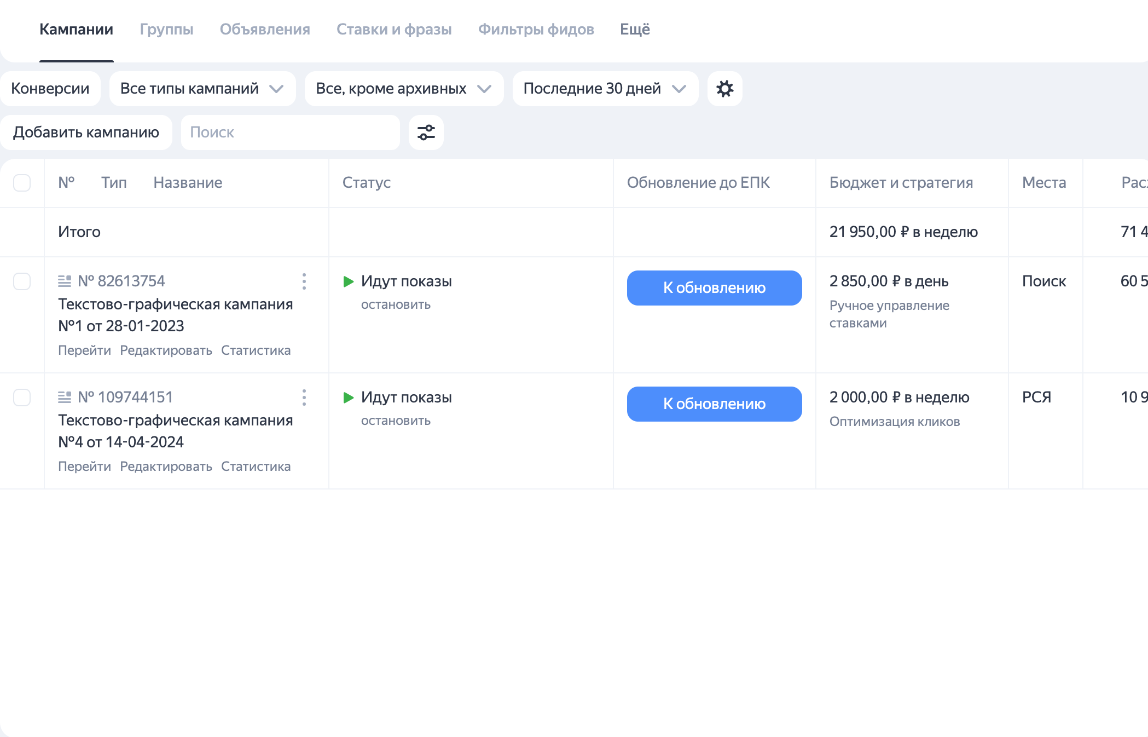The height and width of the screenshot is (737, 1148).
Task: Click 'Идут показы' status of campaign 82613754
Action: [x=407, y=281]
